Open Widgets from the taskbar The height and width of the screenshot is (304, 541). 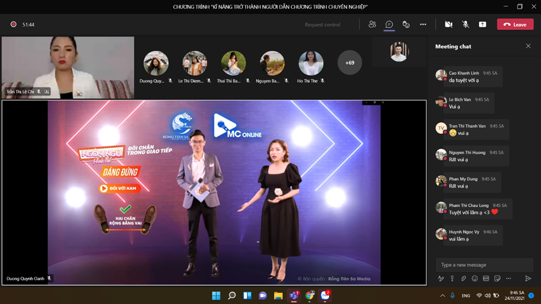click(247, 295)
